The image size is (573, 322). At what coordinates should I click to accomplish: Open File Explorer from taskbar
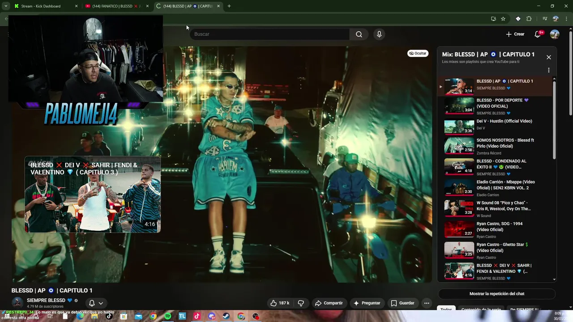pos(94,316)
